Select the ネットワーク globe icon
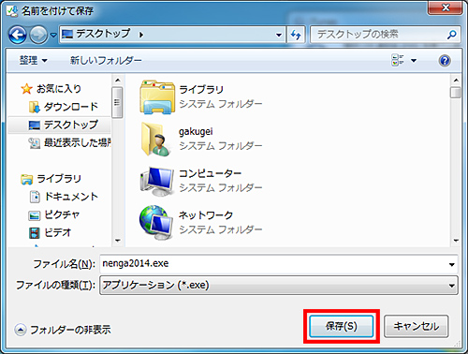The image size is (468, 354). (156, 222)
